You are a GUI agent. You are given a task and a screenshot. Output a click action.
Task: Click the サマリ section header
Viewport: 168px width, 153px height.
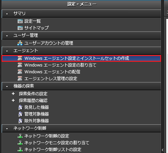point(81,14)
